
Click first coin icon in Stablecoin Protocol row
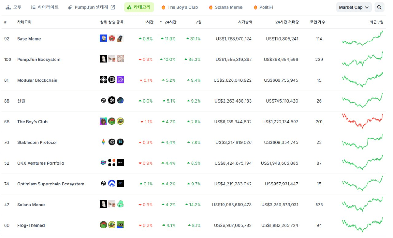(103, 142)
